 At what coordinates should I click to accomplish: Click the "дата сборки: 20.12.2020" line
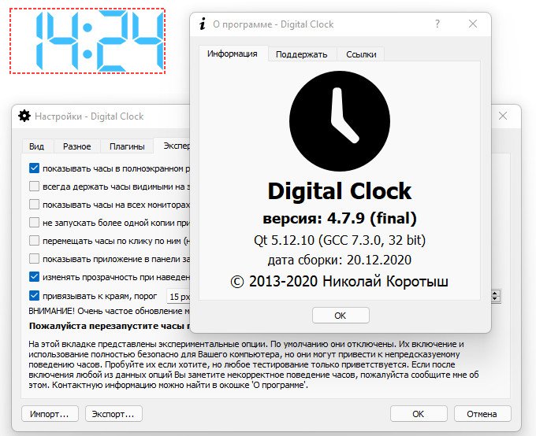[340, 260]
